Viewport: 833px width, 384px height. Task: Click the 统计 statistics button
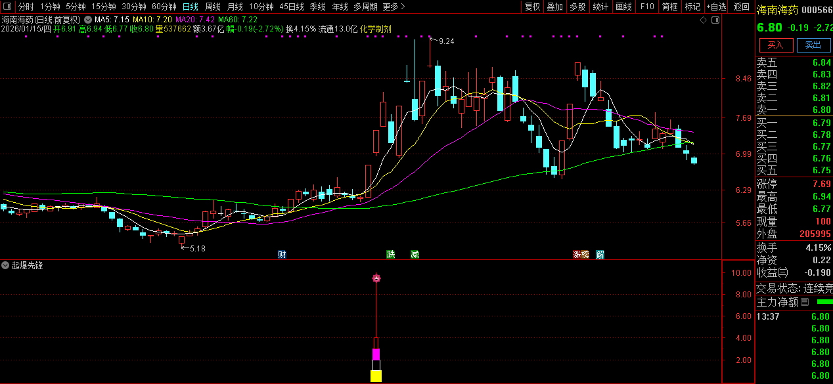click(600, 7)
